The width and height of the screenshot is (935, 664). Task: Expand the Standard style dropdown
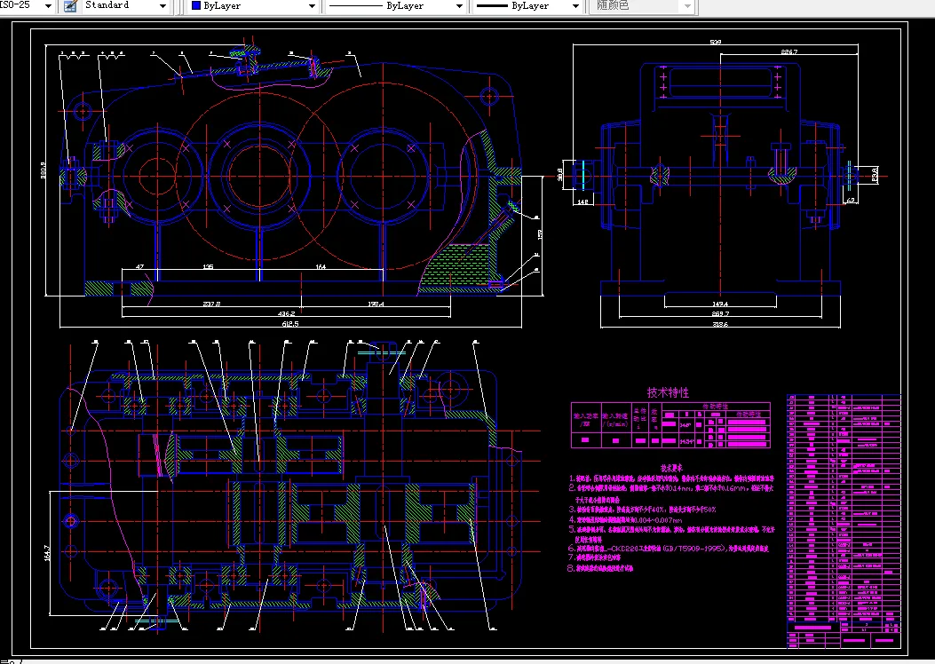(162, 5)
